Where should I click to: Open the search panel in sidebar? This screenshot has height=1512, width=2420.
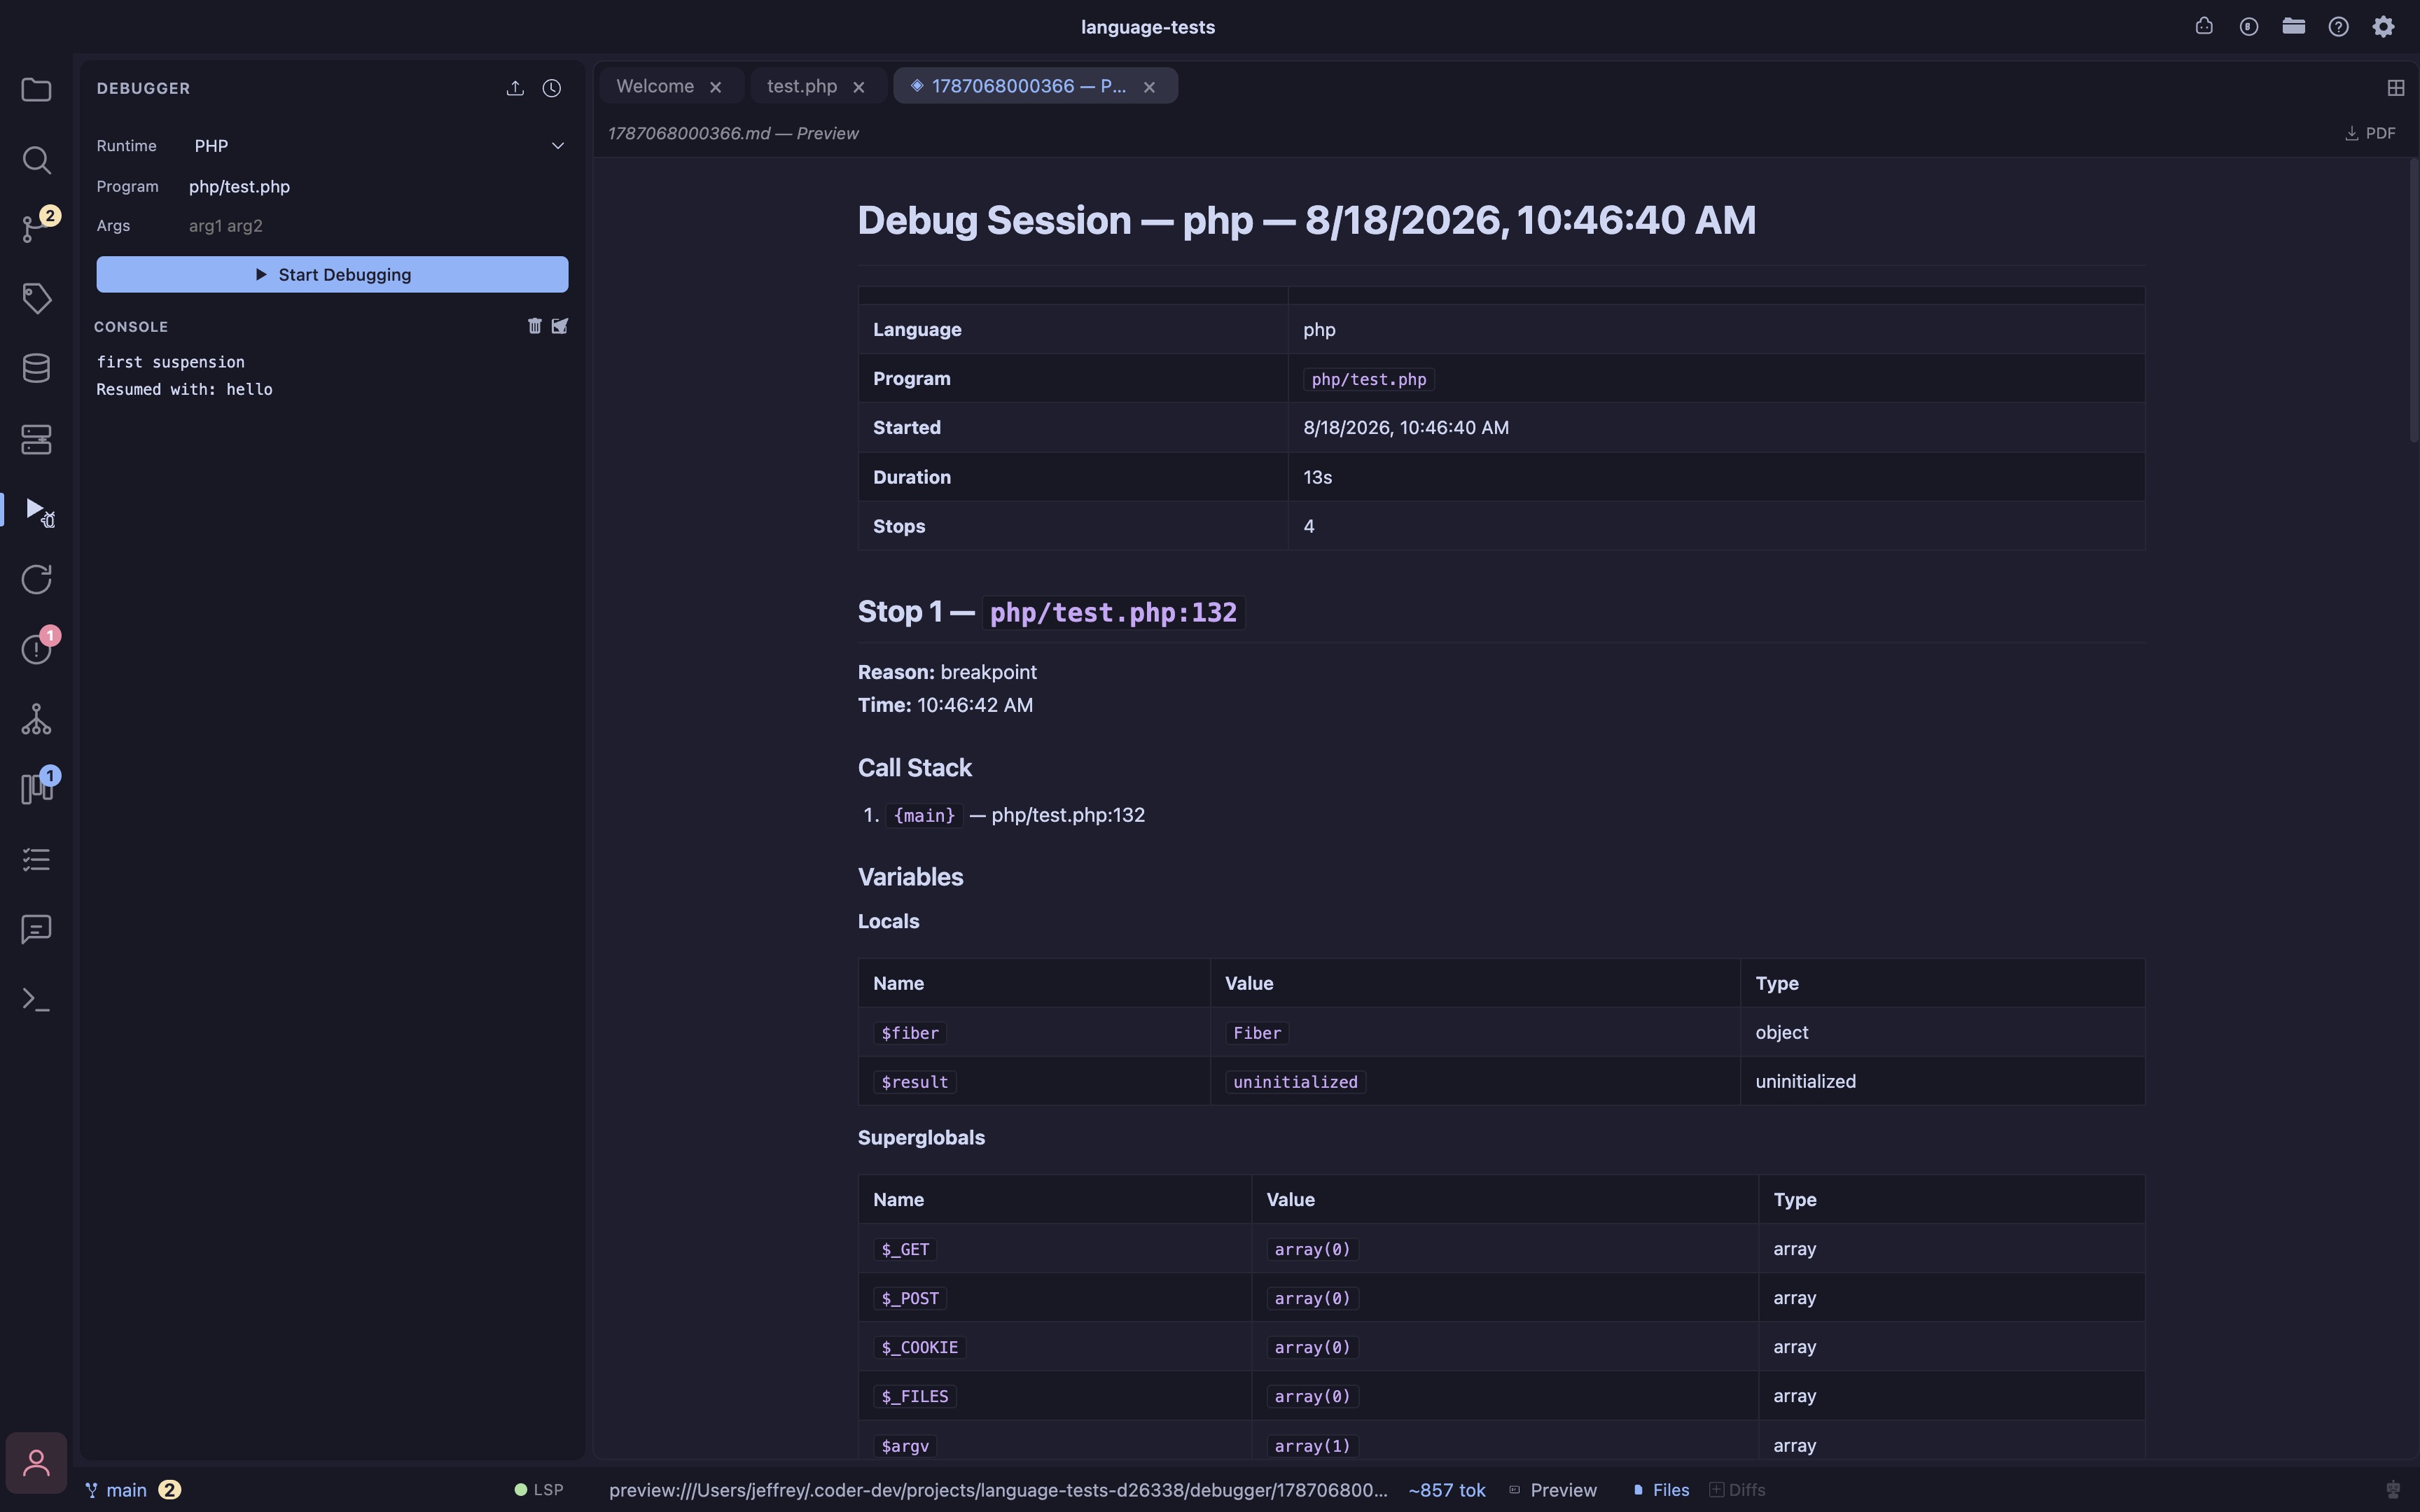click(36, 160)
